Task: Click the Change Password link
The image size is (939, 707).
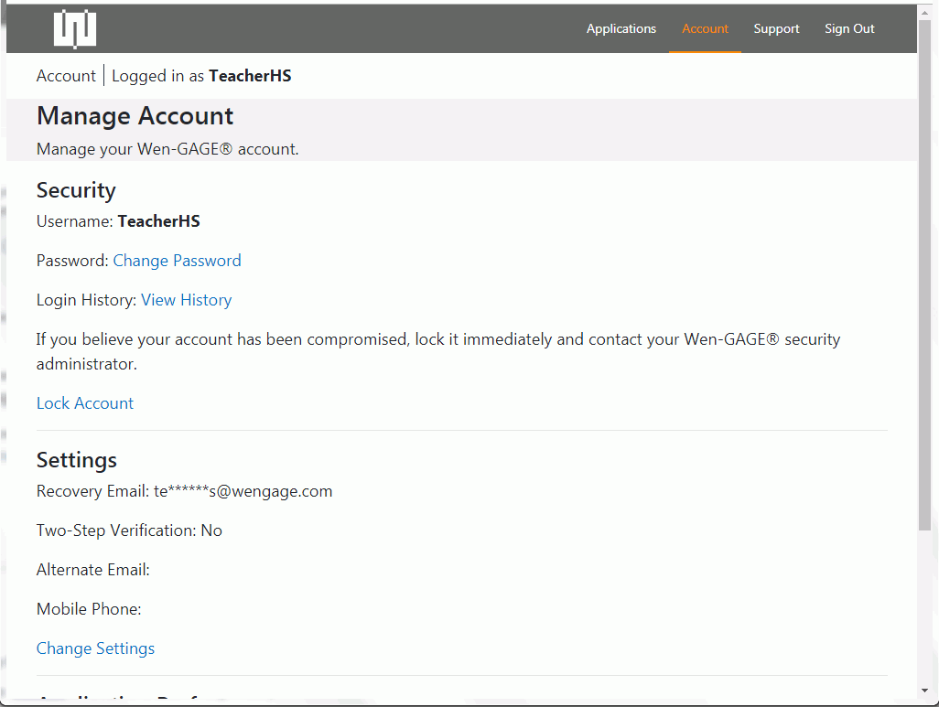Action: click(177, 261)
